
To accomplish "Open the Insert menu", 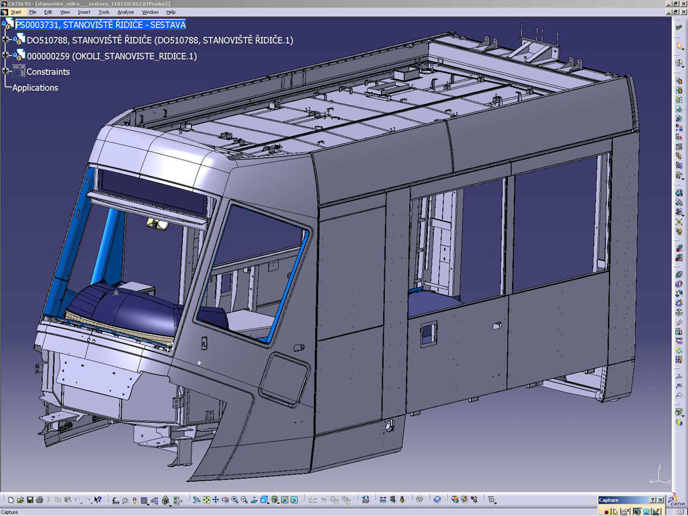I will (x=84, y=12).
